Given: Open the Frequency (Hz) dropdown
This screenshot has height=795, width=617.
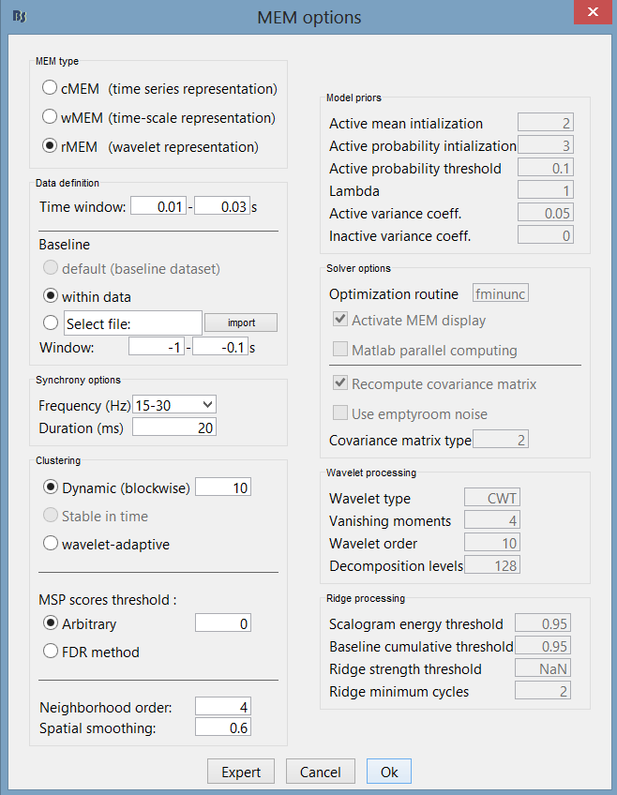Looking at the screenshot, I should pos(175,405).
